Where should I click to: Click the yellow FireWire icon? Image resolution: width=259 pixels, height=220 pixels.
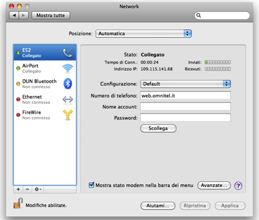coord(68,115)
